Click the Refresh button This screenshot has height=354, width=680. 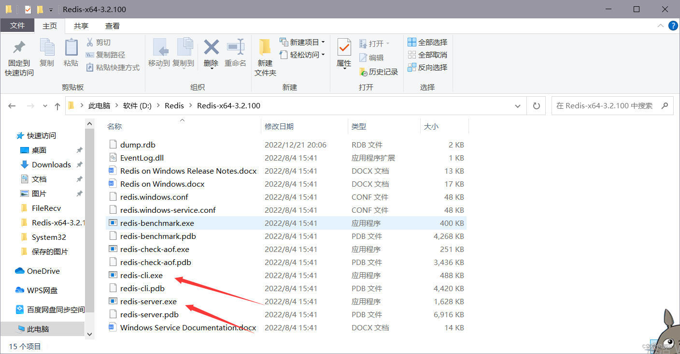click(536, 105)
